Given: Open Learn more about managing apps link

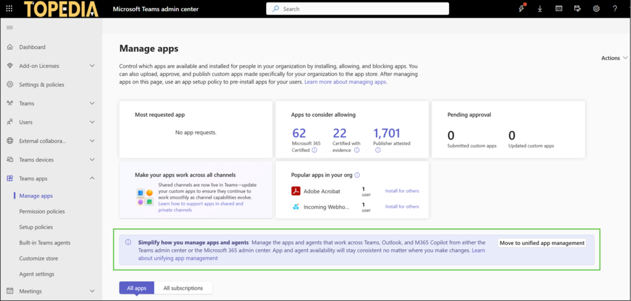Looking at the screenshot, I should 346,82.
